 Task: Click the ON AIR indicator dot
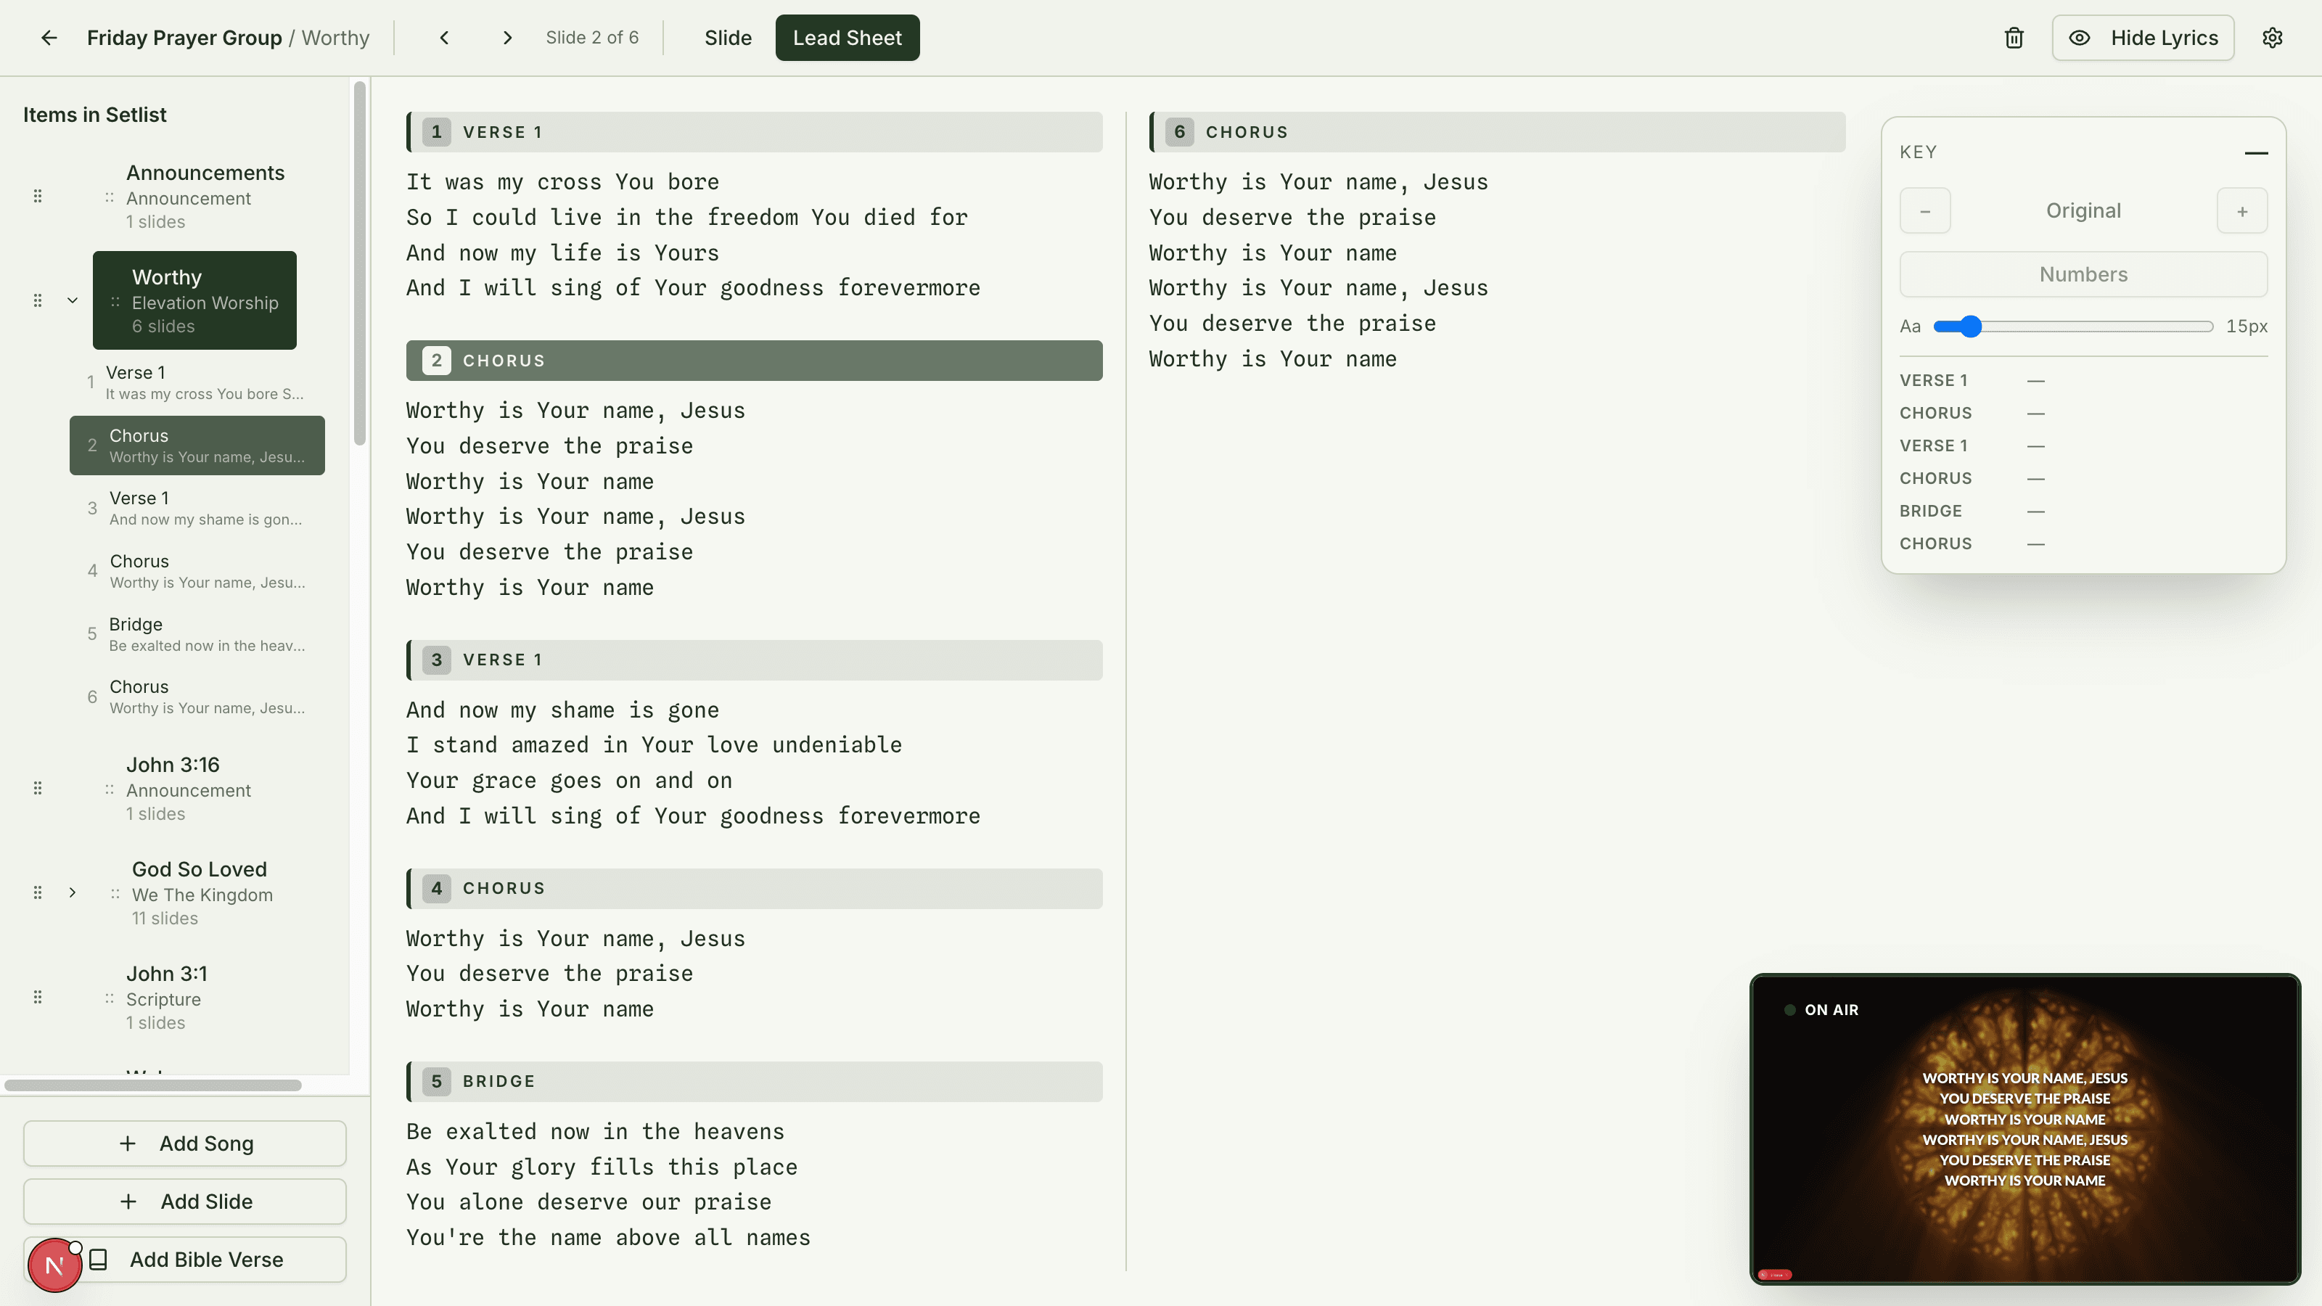coord(1789,1009)
